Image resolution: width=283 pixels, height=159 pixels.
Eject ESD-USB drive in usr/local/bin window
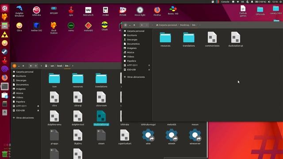tap(38, 110)
